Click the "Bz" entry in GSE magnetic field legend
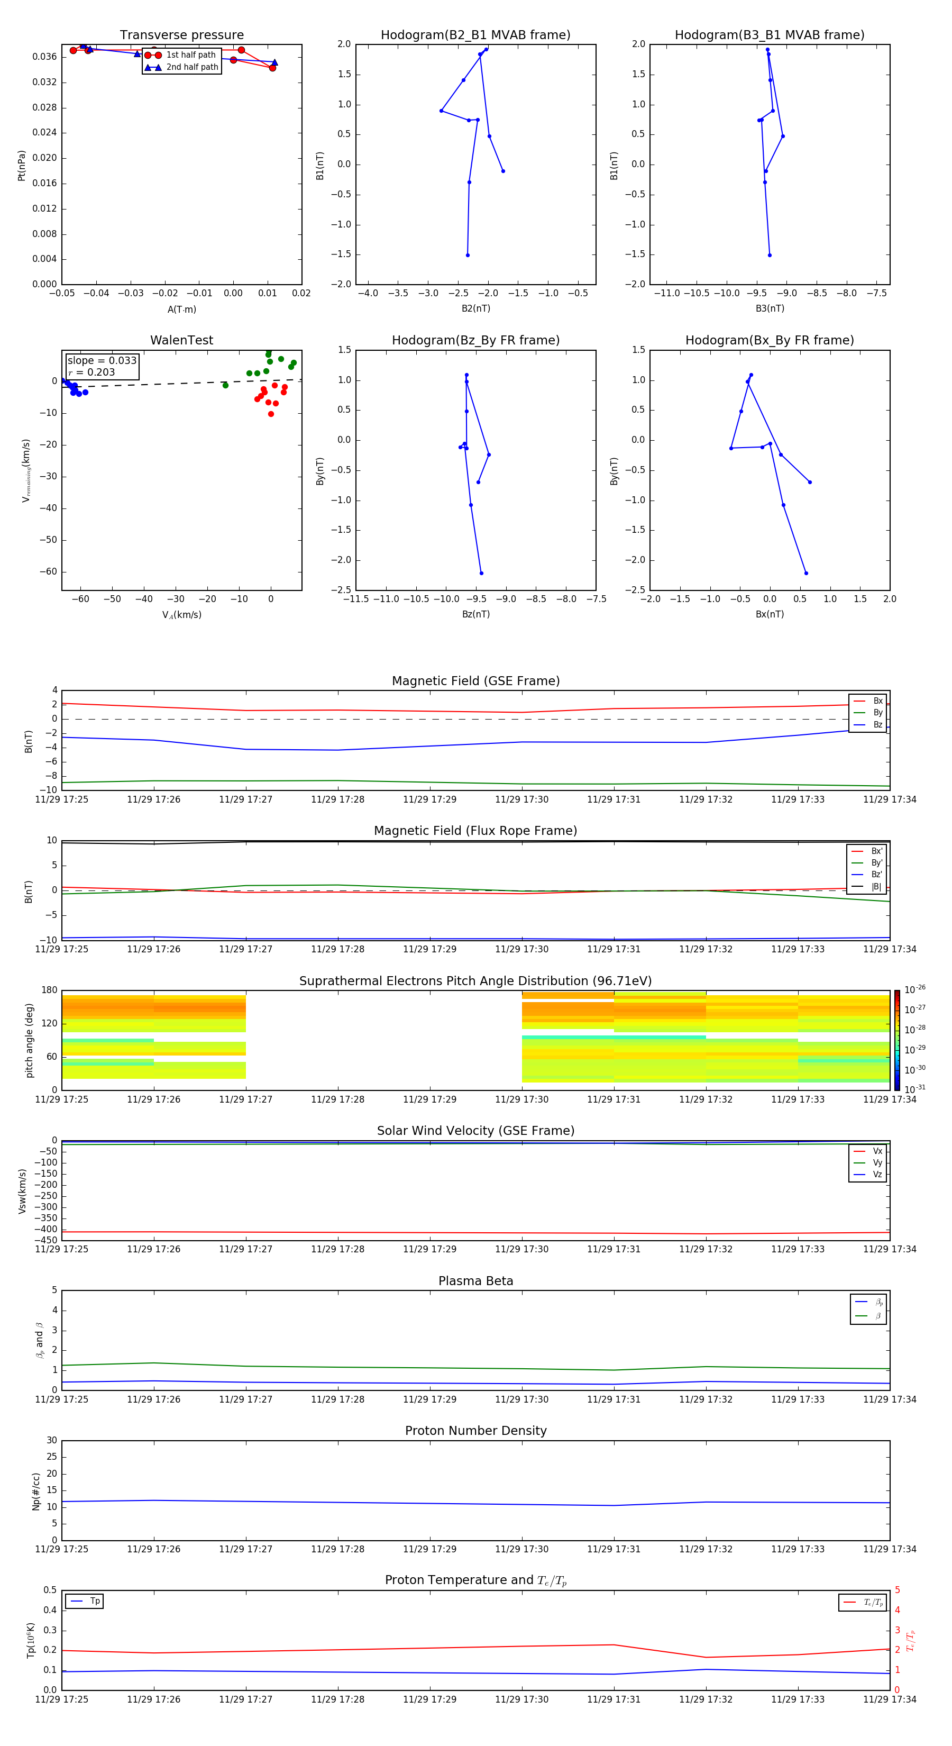The height and width of the screenshot is (1746, 952). click(868, 725)
